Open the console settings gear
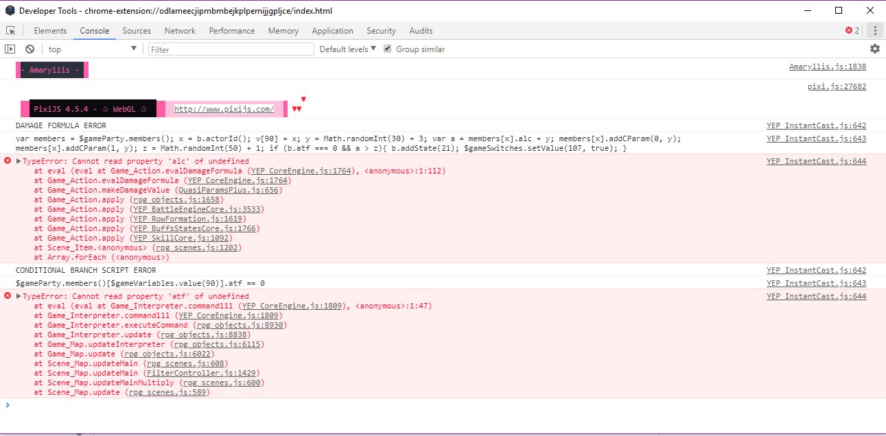 tap(875, 49)
